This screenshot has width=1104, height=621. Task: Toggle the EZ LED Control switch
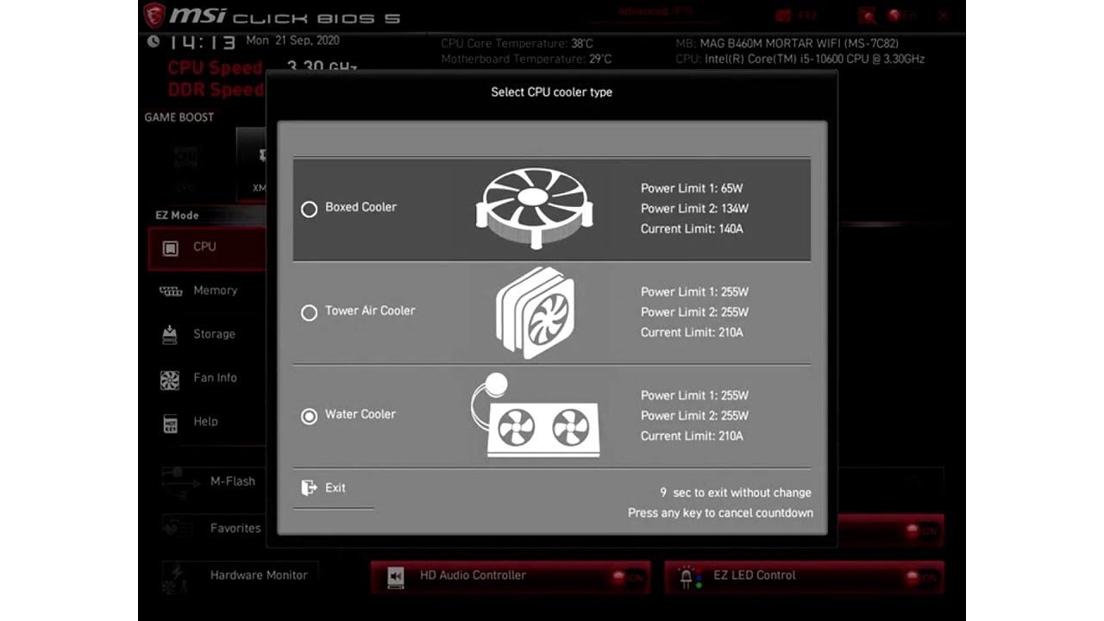[x=920, y=578]
